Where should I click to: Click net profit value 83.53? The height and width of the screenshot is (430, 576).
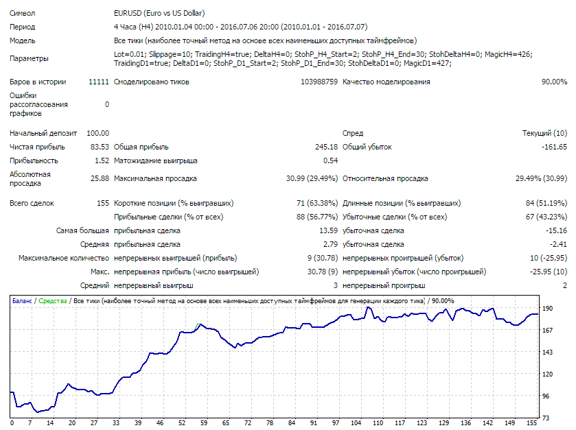(x=100, y=147)
